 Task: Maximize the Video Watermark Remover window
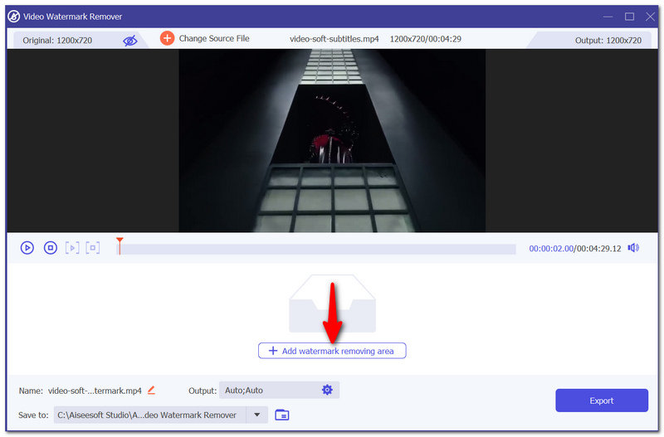coord(629,17)
